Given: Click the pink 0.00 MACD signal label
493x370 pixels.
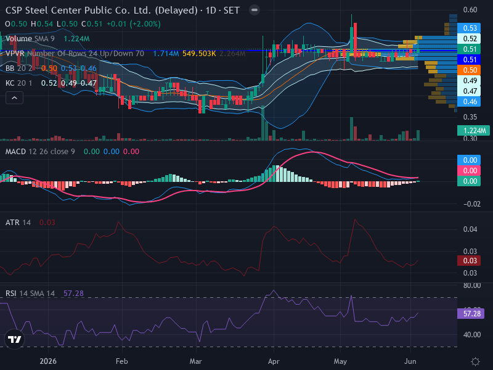Looking at the screenshot, I should coord(469,171).
